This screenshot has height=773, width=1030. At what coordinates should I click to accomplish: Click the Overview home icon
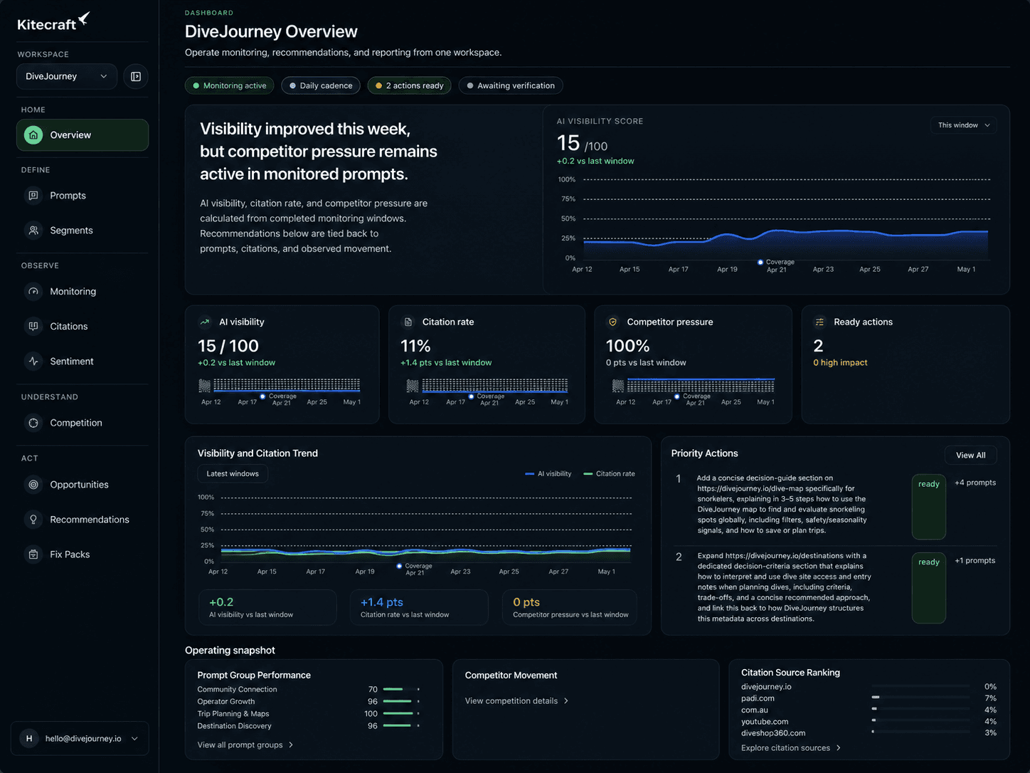point(33,135)
